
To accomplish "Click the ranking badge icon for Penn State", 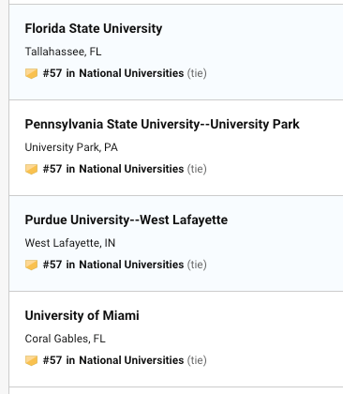I will point(31,170).
